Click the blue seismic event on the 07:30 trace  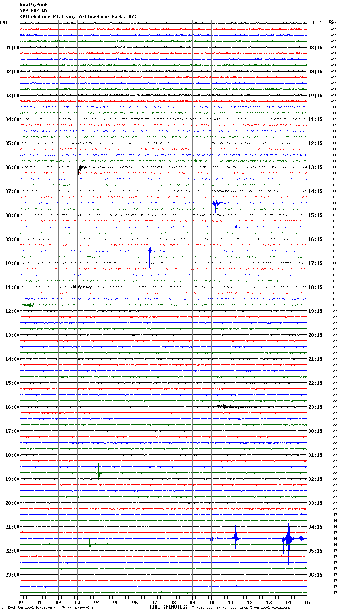[x=216, y=203]
